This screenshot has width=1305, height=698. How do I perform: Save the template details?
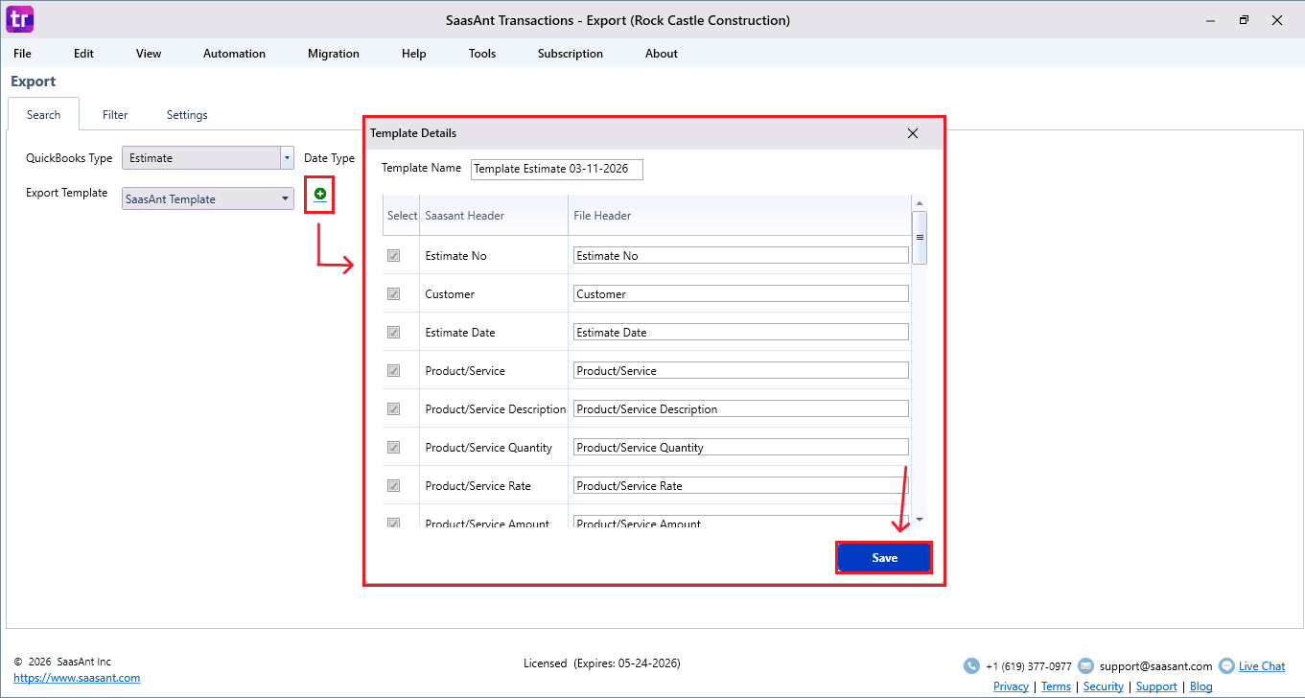pyautogui.click(x=884, y=558)
